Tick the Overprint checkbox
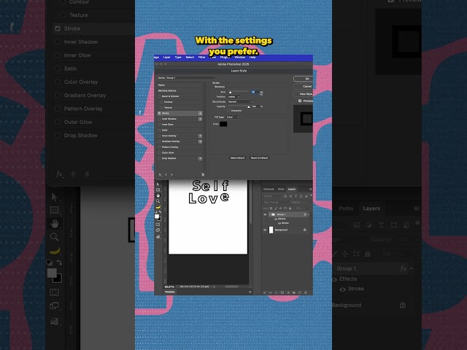 pos(229,111)
